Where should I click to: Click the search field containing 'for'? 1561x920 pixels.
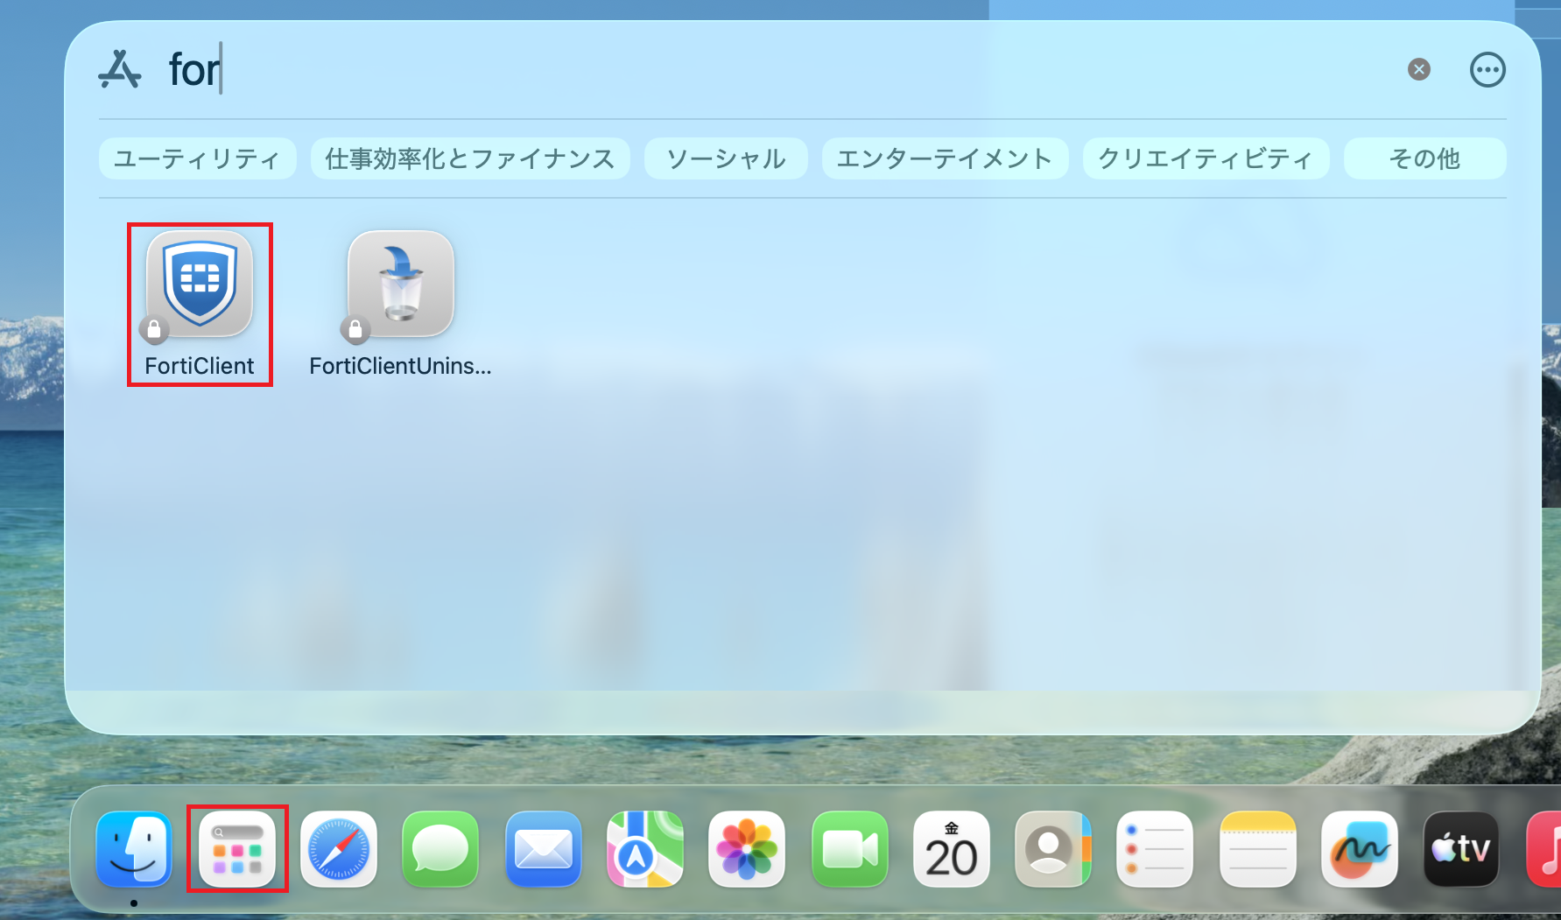point(700,70)
